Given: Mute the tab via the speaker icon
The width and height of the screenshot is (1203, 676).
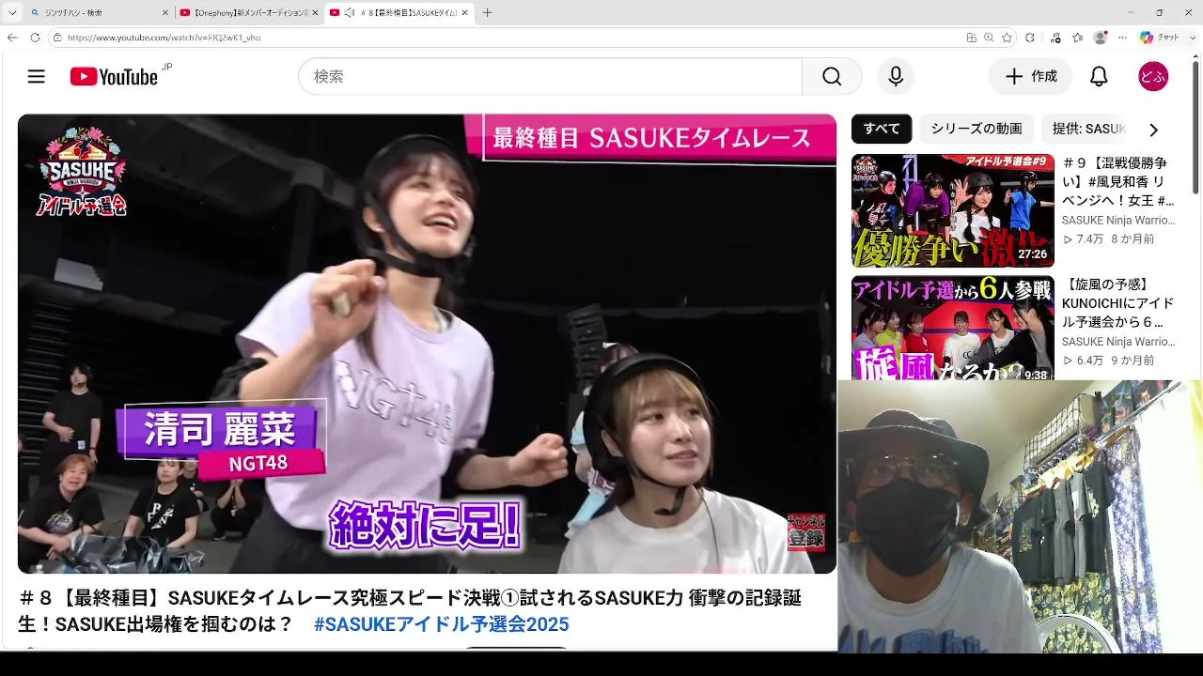Looking at the screenshot, I should 350,13.
